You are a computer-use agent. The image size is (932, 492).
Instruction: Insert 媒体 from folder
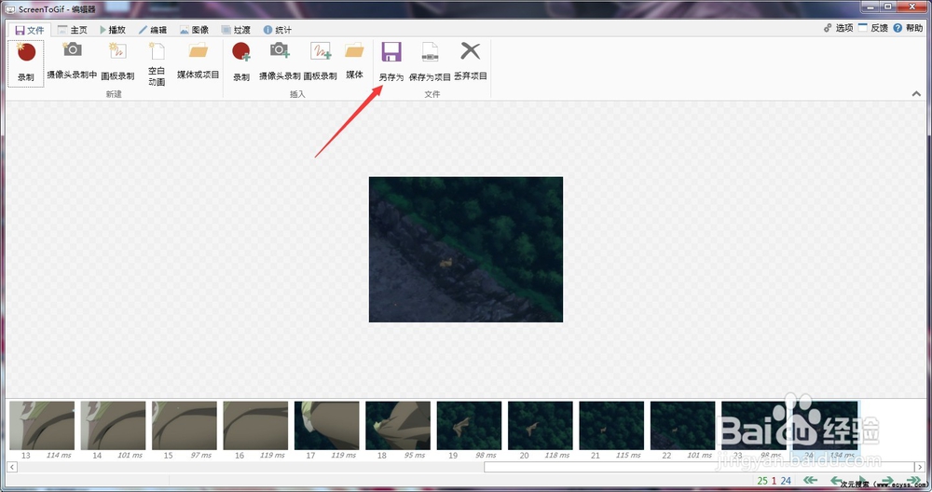pyautogui.click(x=354, y=61)
